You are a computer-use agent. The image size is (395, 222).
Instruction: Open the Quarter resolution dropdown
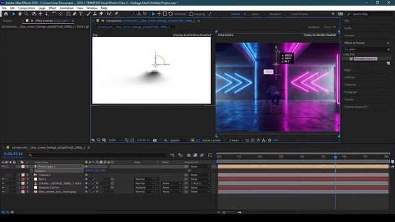179,140
